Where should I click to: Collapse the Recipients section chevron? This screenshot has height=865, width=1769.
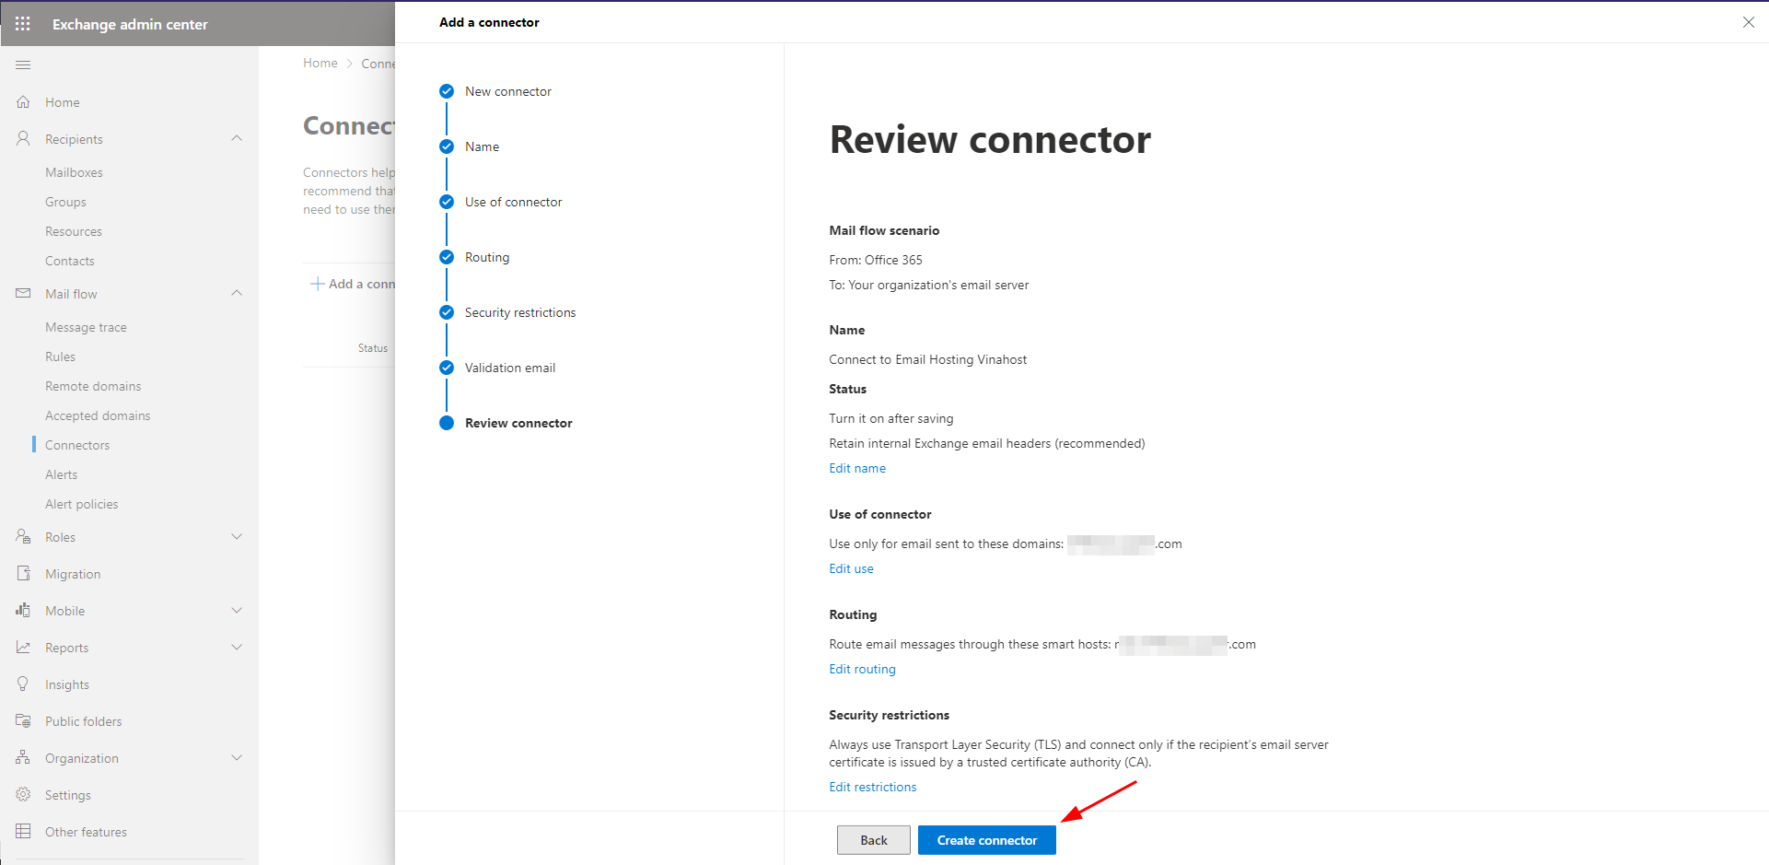coord(237,139)
